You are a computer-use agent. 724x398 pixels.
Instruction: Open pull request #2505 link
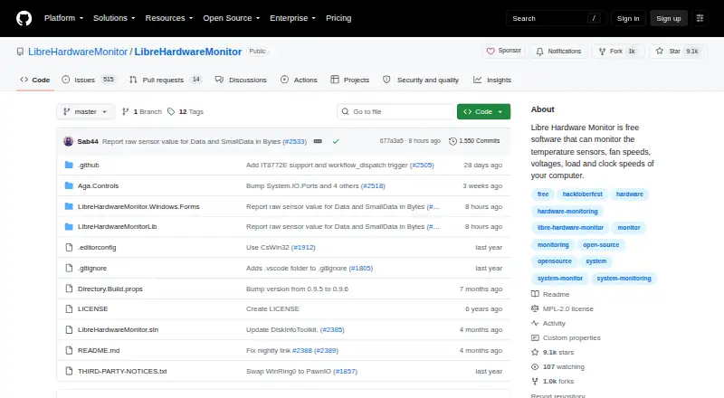[422, 165]
